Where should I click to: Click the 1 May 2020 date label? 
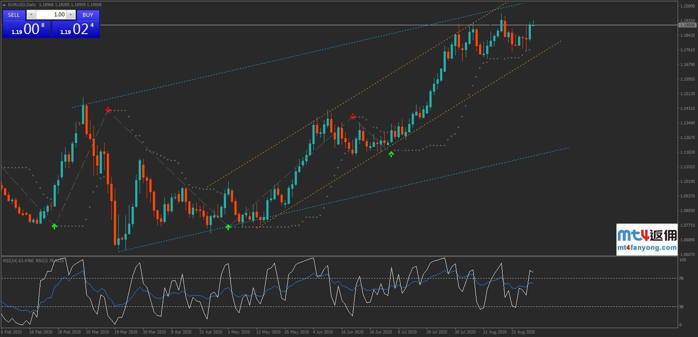click(x=239, y=332)
